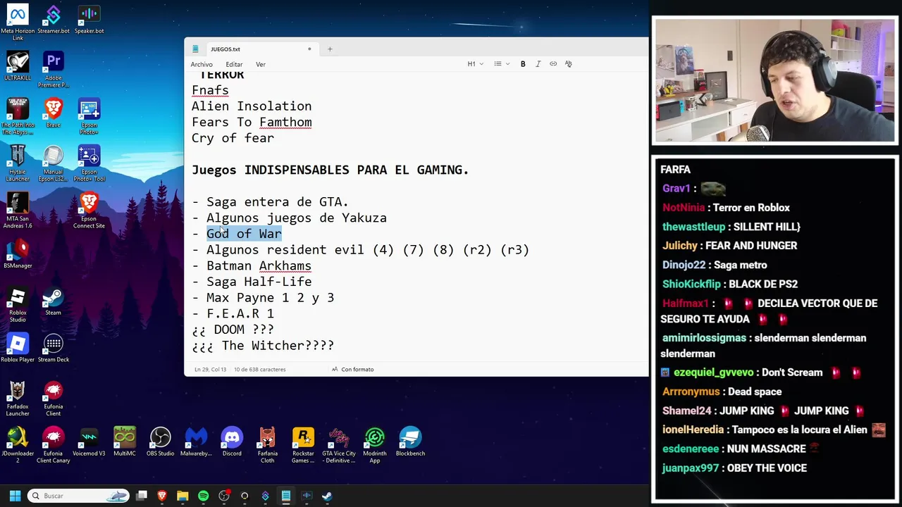The width and height of the screenshot is (902, 507).
Task: Open Spotify from the taskbar
Action: (204, 496)
